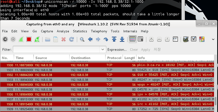This screenshot has width=218, height=112.
Task: Open the Help menu
Action: click(144, 31)
